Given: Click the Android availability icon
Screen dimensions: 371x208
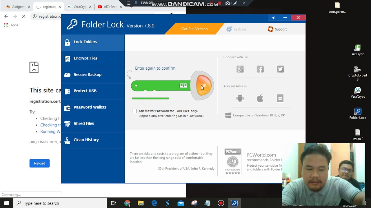Looking at the screenshot, I should click(x=240, y=98).
